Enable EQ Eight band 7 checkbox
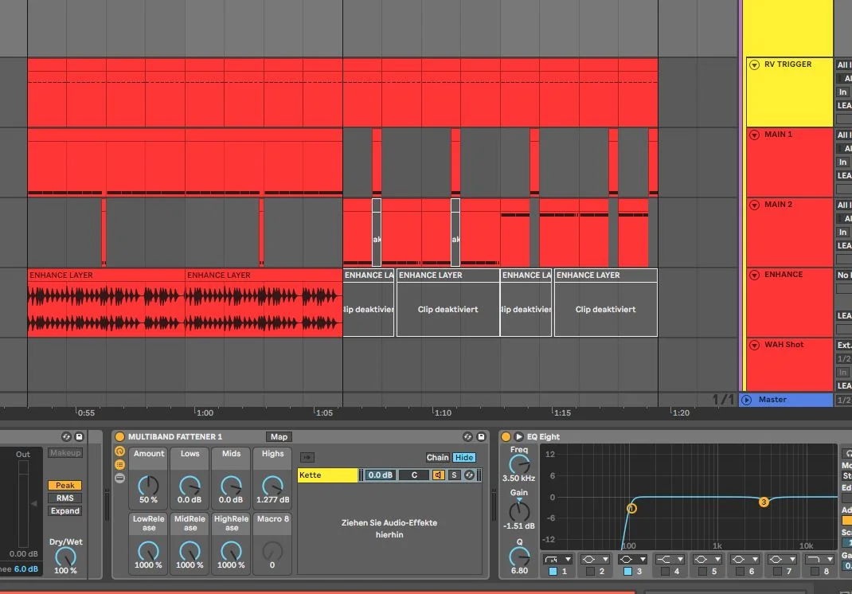852x594 pixels. pos(778,571)
